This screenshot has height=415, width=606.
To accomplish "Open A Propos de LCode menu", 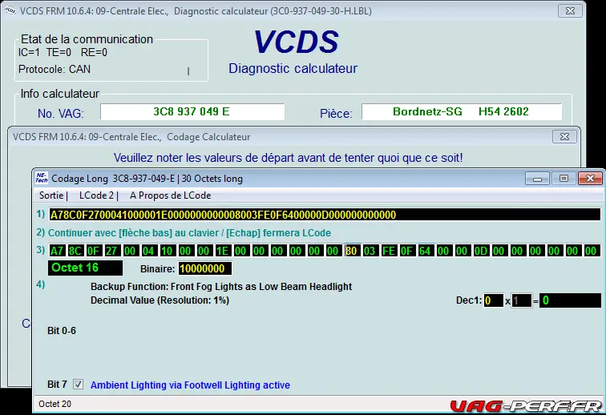I will 171,195.
